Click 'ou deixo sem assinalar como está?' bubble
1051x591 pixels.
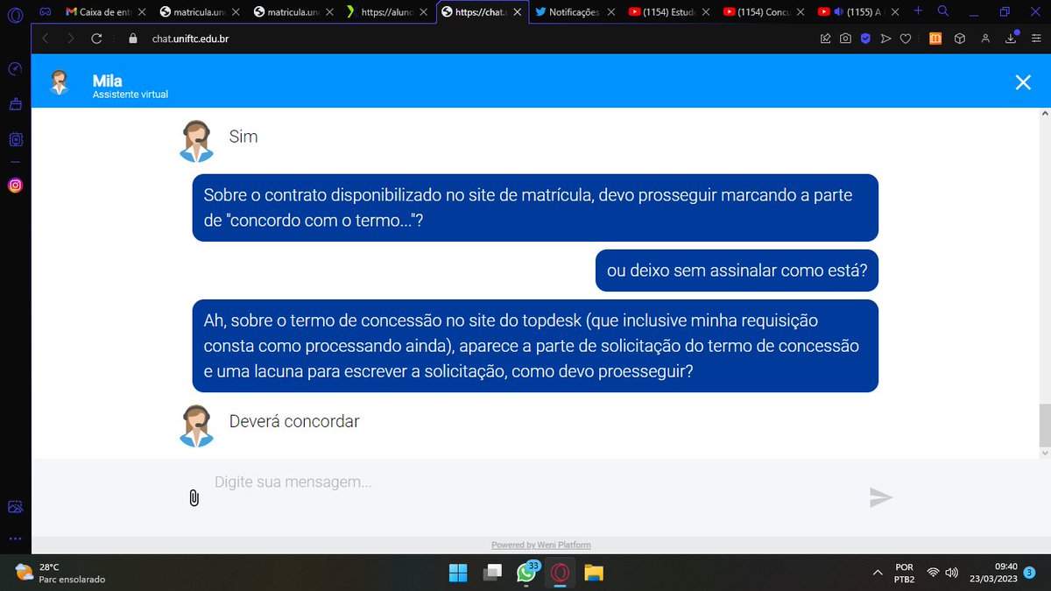click(737, 271)
